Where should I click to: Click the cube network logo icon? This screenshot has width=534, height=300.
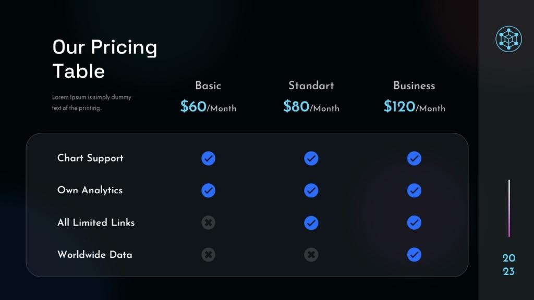coord(508,39)
